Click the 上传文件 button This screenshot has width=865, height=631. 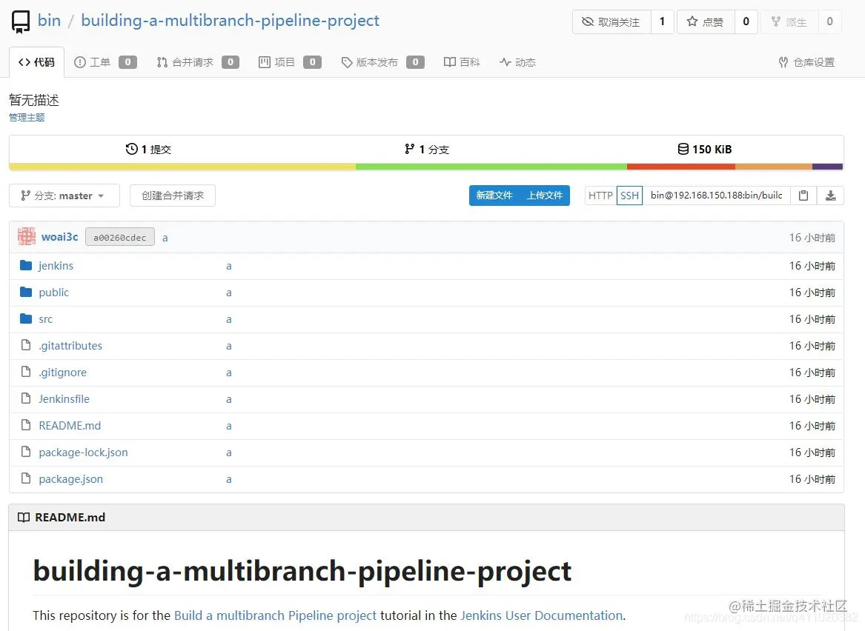545,195
